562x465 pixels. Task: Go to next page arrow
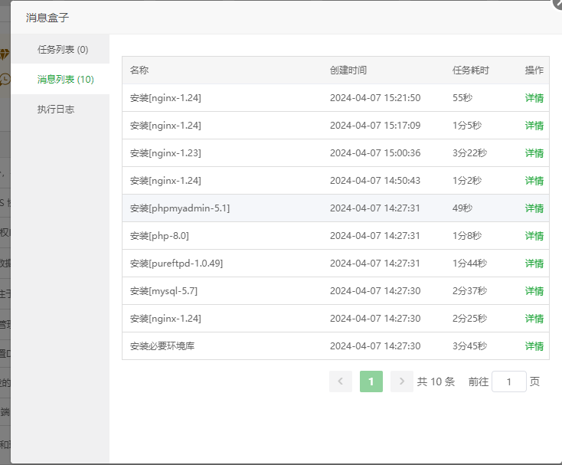click(x=401, y=381)
